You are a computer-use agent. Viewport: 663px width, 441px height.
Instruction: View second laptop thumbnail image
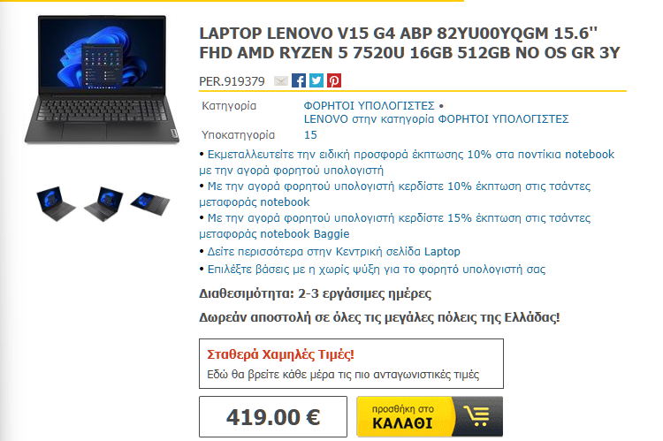pos(103,203)
